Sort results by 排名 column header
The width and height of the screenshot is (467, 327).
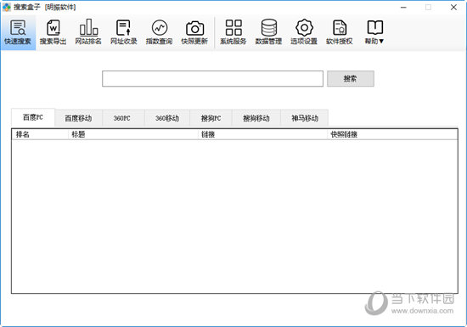pyautogui.click(x=40, y=134)
